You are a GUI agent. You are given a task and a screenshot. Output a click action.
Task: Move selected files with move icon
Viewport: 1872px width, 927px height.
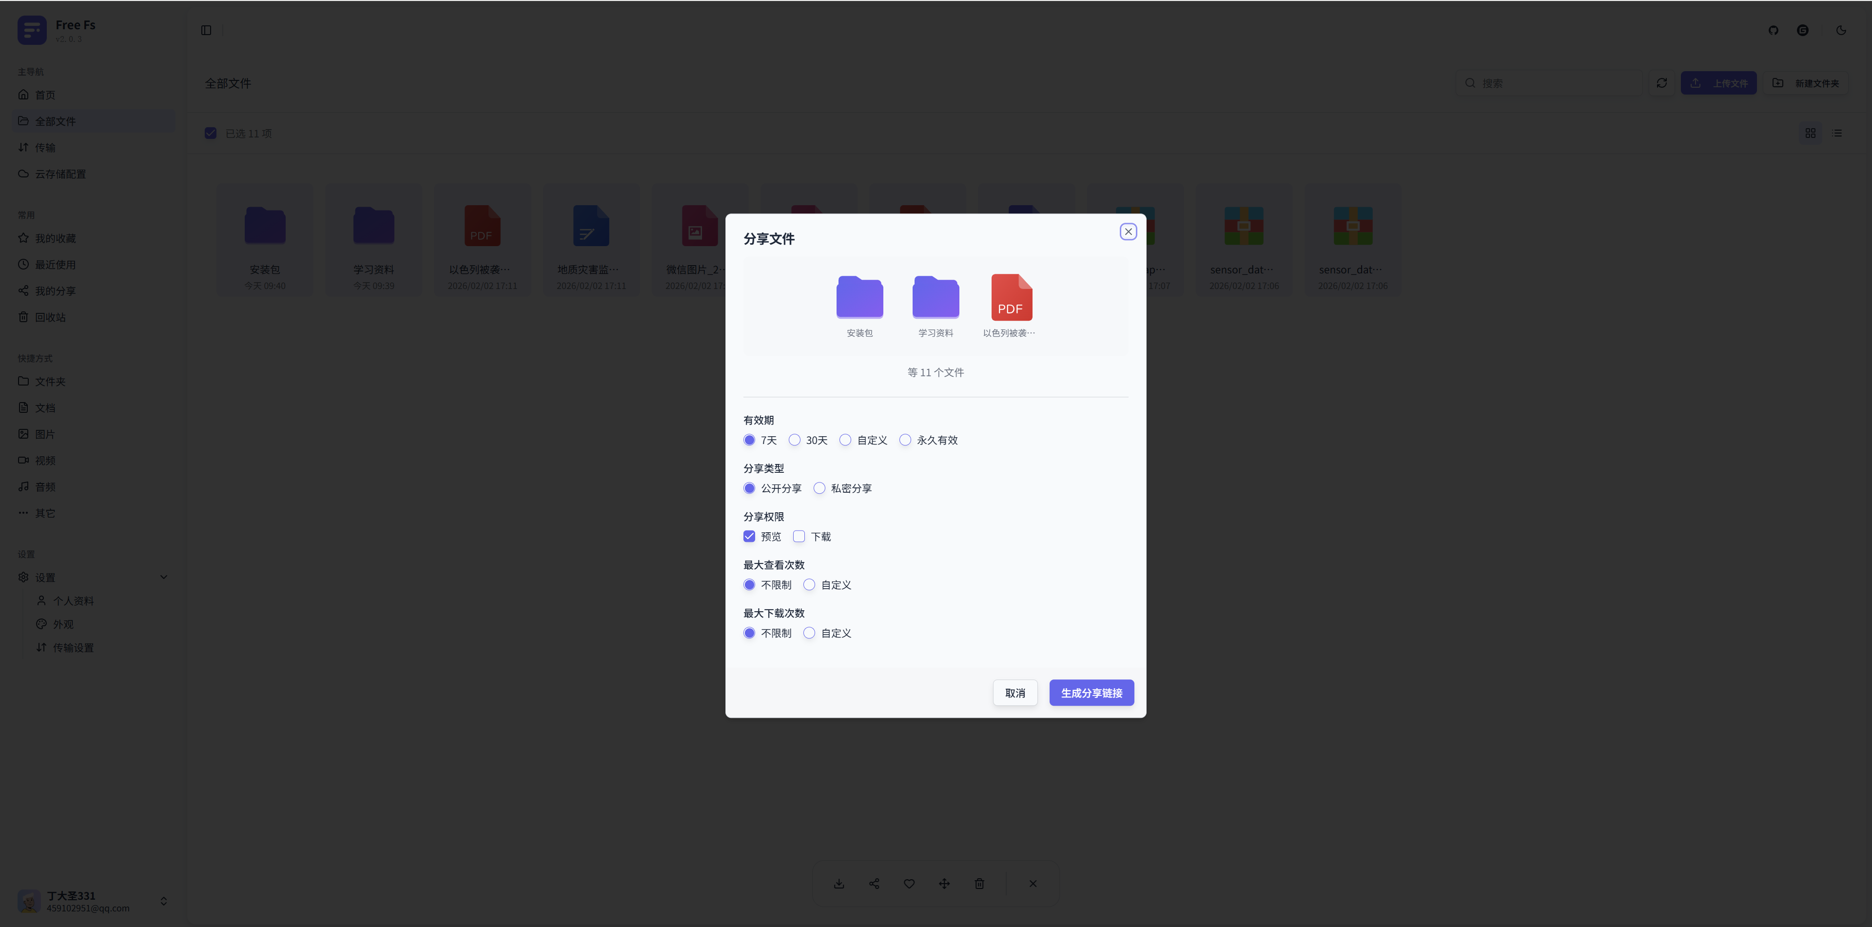(x=944, y=884)
